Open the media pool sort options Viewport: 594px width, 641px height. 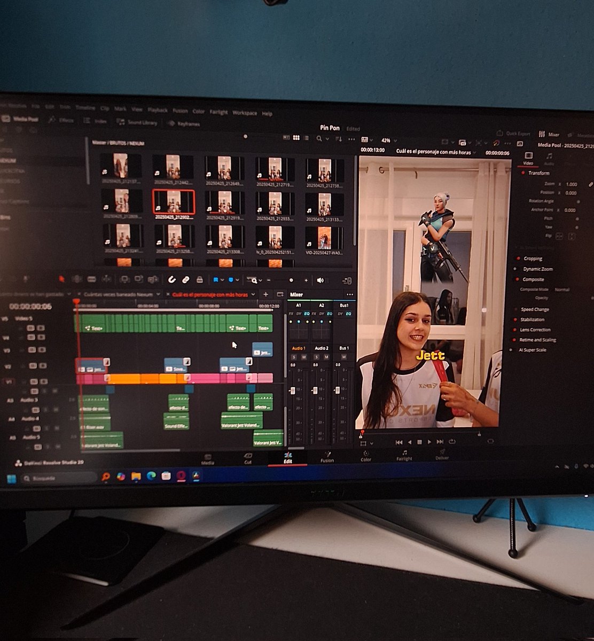pos(338,139)
